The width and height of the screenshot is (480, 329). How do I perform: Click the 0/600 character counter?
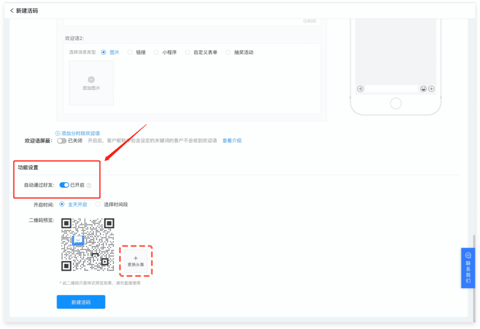pos(309,21)
